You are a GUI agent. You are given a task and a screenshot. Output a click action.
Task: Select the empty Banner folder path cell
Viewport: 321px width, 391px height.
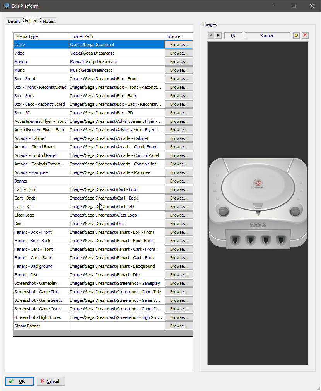pos(116,181)
